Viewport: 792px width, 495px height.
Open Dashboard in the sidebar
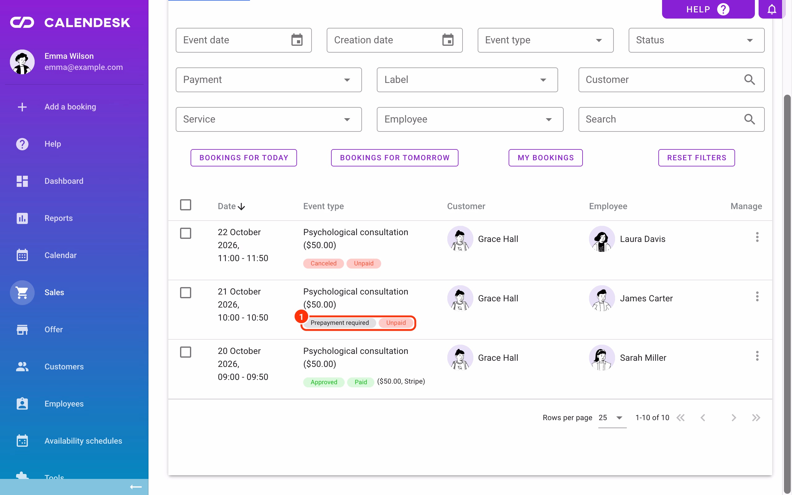pos(74,181)
